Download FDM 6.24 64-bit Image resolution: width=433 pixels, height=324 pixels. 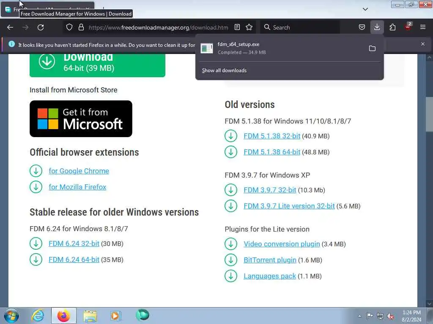pyautogui.click(x=74, y=259)
